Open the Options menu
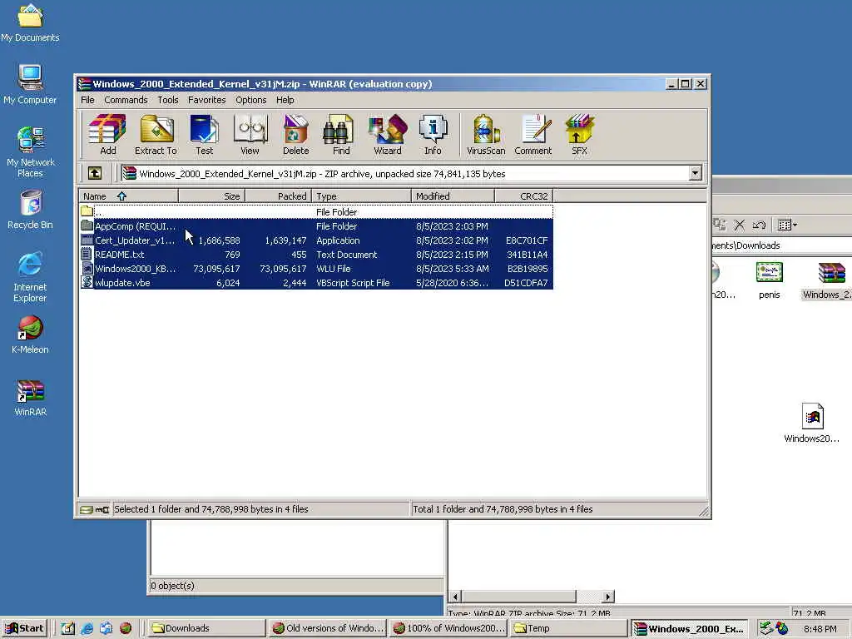852x639 pixels. pos(251,100)
